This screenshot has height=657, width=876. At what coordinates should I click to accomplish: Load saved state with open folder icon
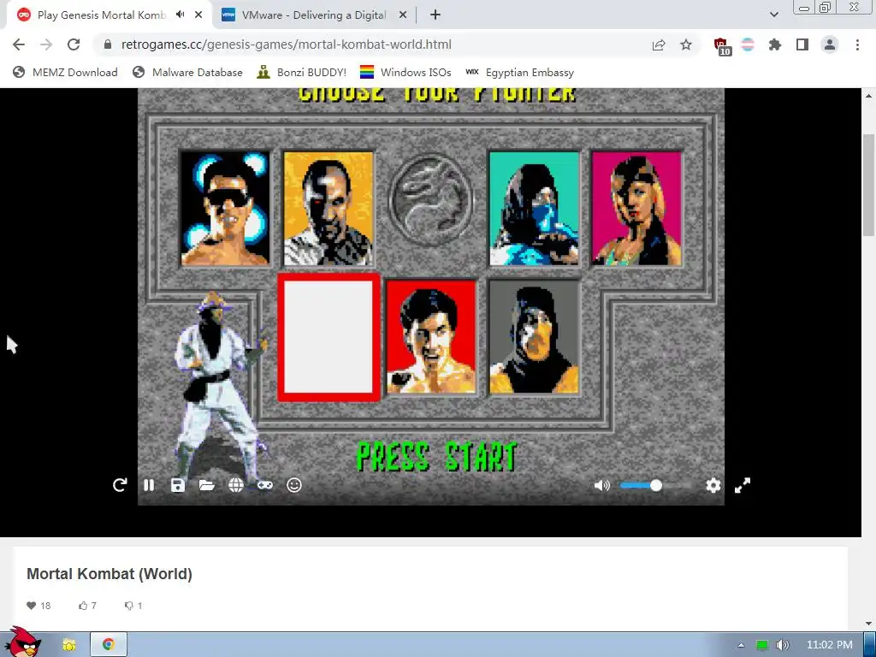(x=207, y=485)
